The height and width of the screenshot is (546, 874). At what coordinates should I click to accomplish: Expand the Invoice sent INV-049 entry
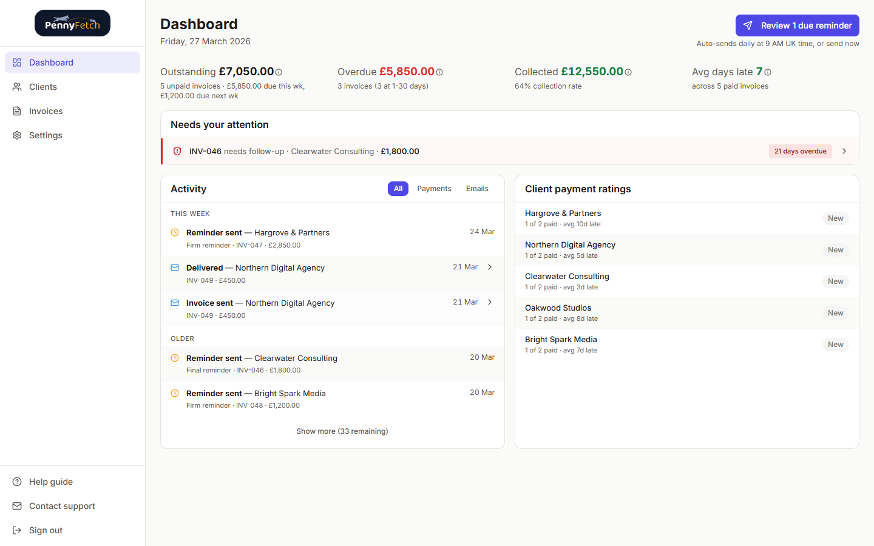(x=490, y=302)
